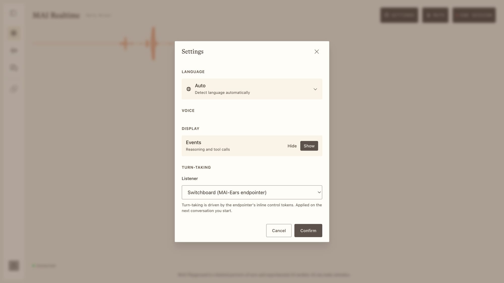Confirm the settings changes
504x283 pixels.
click(308, 231)
